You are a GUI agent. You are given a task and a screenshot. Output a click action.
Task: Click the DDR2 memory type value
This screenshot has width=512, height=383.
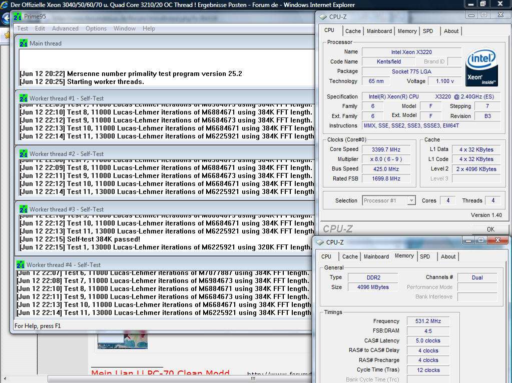[x=373, y=277]
